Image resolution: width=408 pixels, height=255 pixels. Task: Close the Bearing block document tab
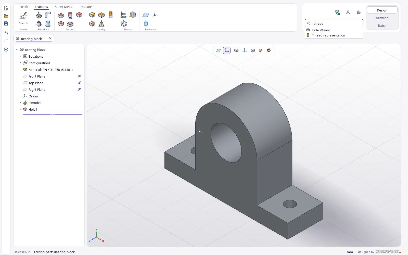pos(50,39)
